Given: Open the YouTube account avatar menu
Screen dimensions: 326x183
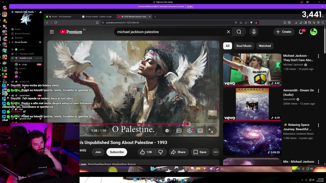Looking at the screenshot, I should 314,32.
